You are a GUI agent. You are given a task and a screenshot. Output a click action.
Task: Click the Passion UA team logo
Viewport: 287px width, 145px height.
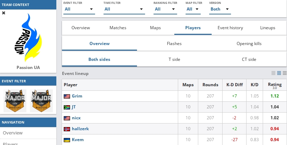point(28,37)
